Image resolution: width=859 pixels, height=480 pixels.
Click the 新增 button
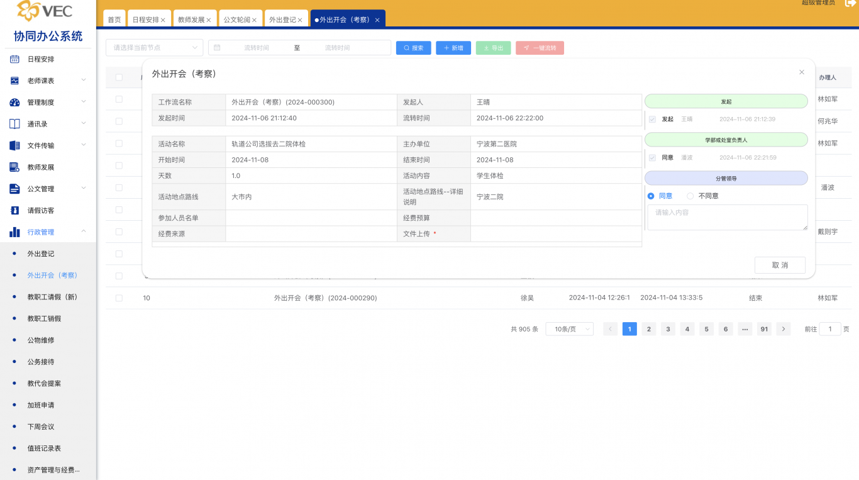(x=453, y=48)
